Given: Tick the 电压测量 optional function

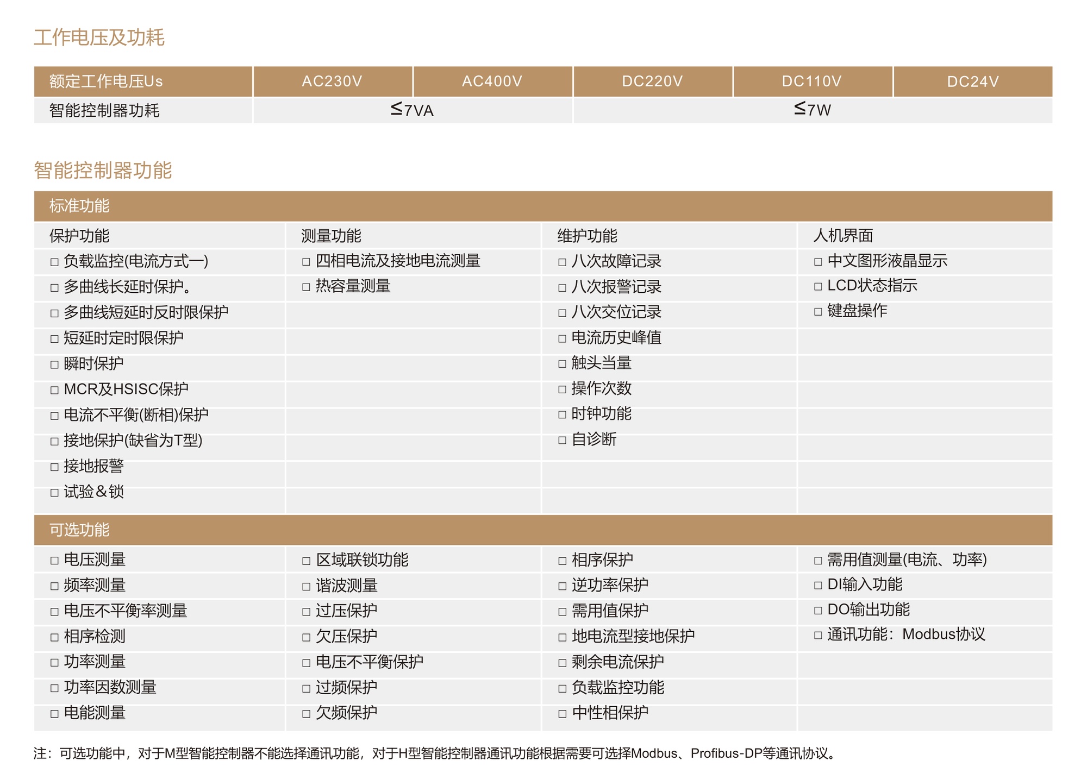Looking at the screenshot, I should tap(54, 561).
